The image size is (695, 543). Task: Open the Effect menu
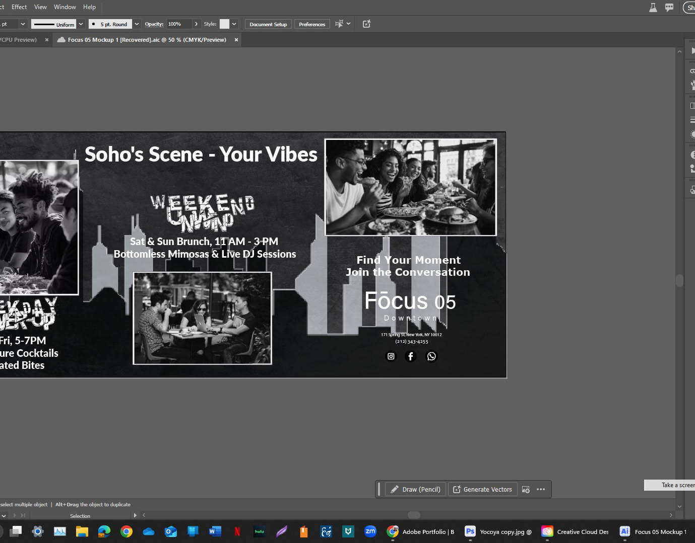[x=19, y=7]
